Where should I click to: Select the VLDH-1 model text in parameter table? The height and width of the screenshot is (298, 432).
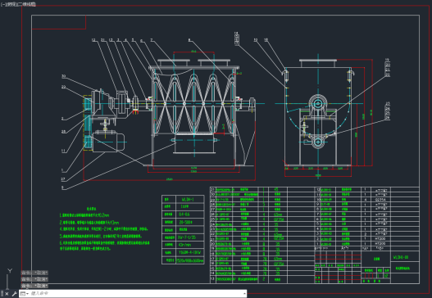tap(188, 200)
